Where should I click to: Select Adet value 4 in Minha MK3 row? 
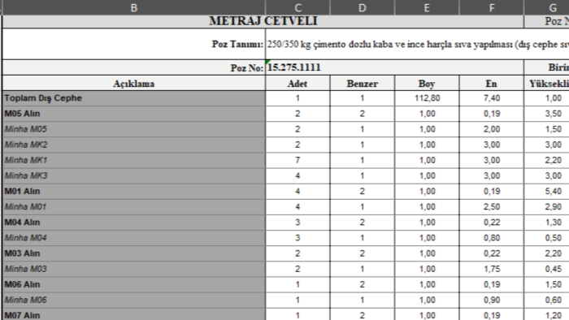point(298,175)
